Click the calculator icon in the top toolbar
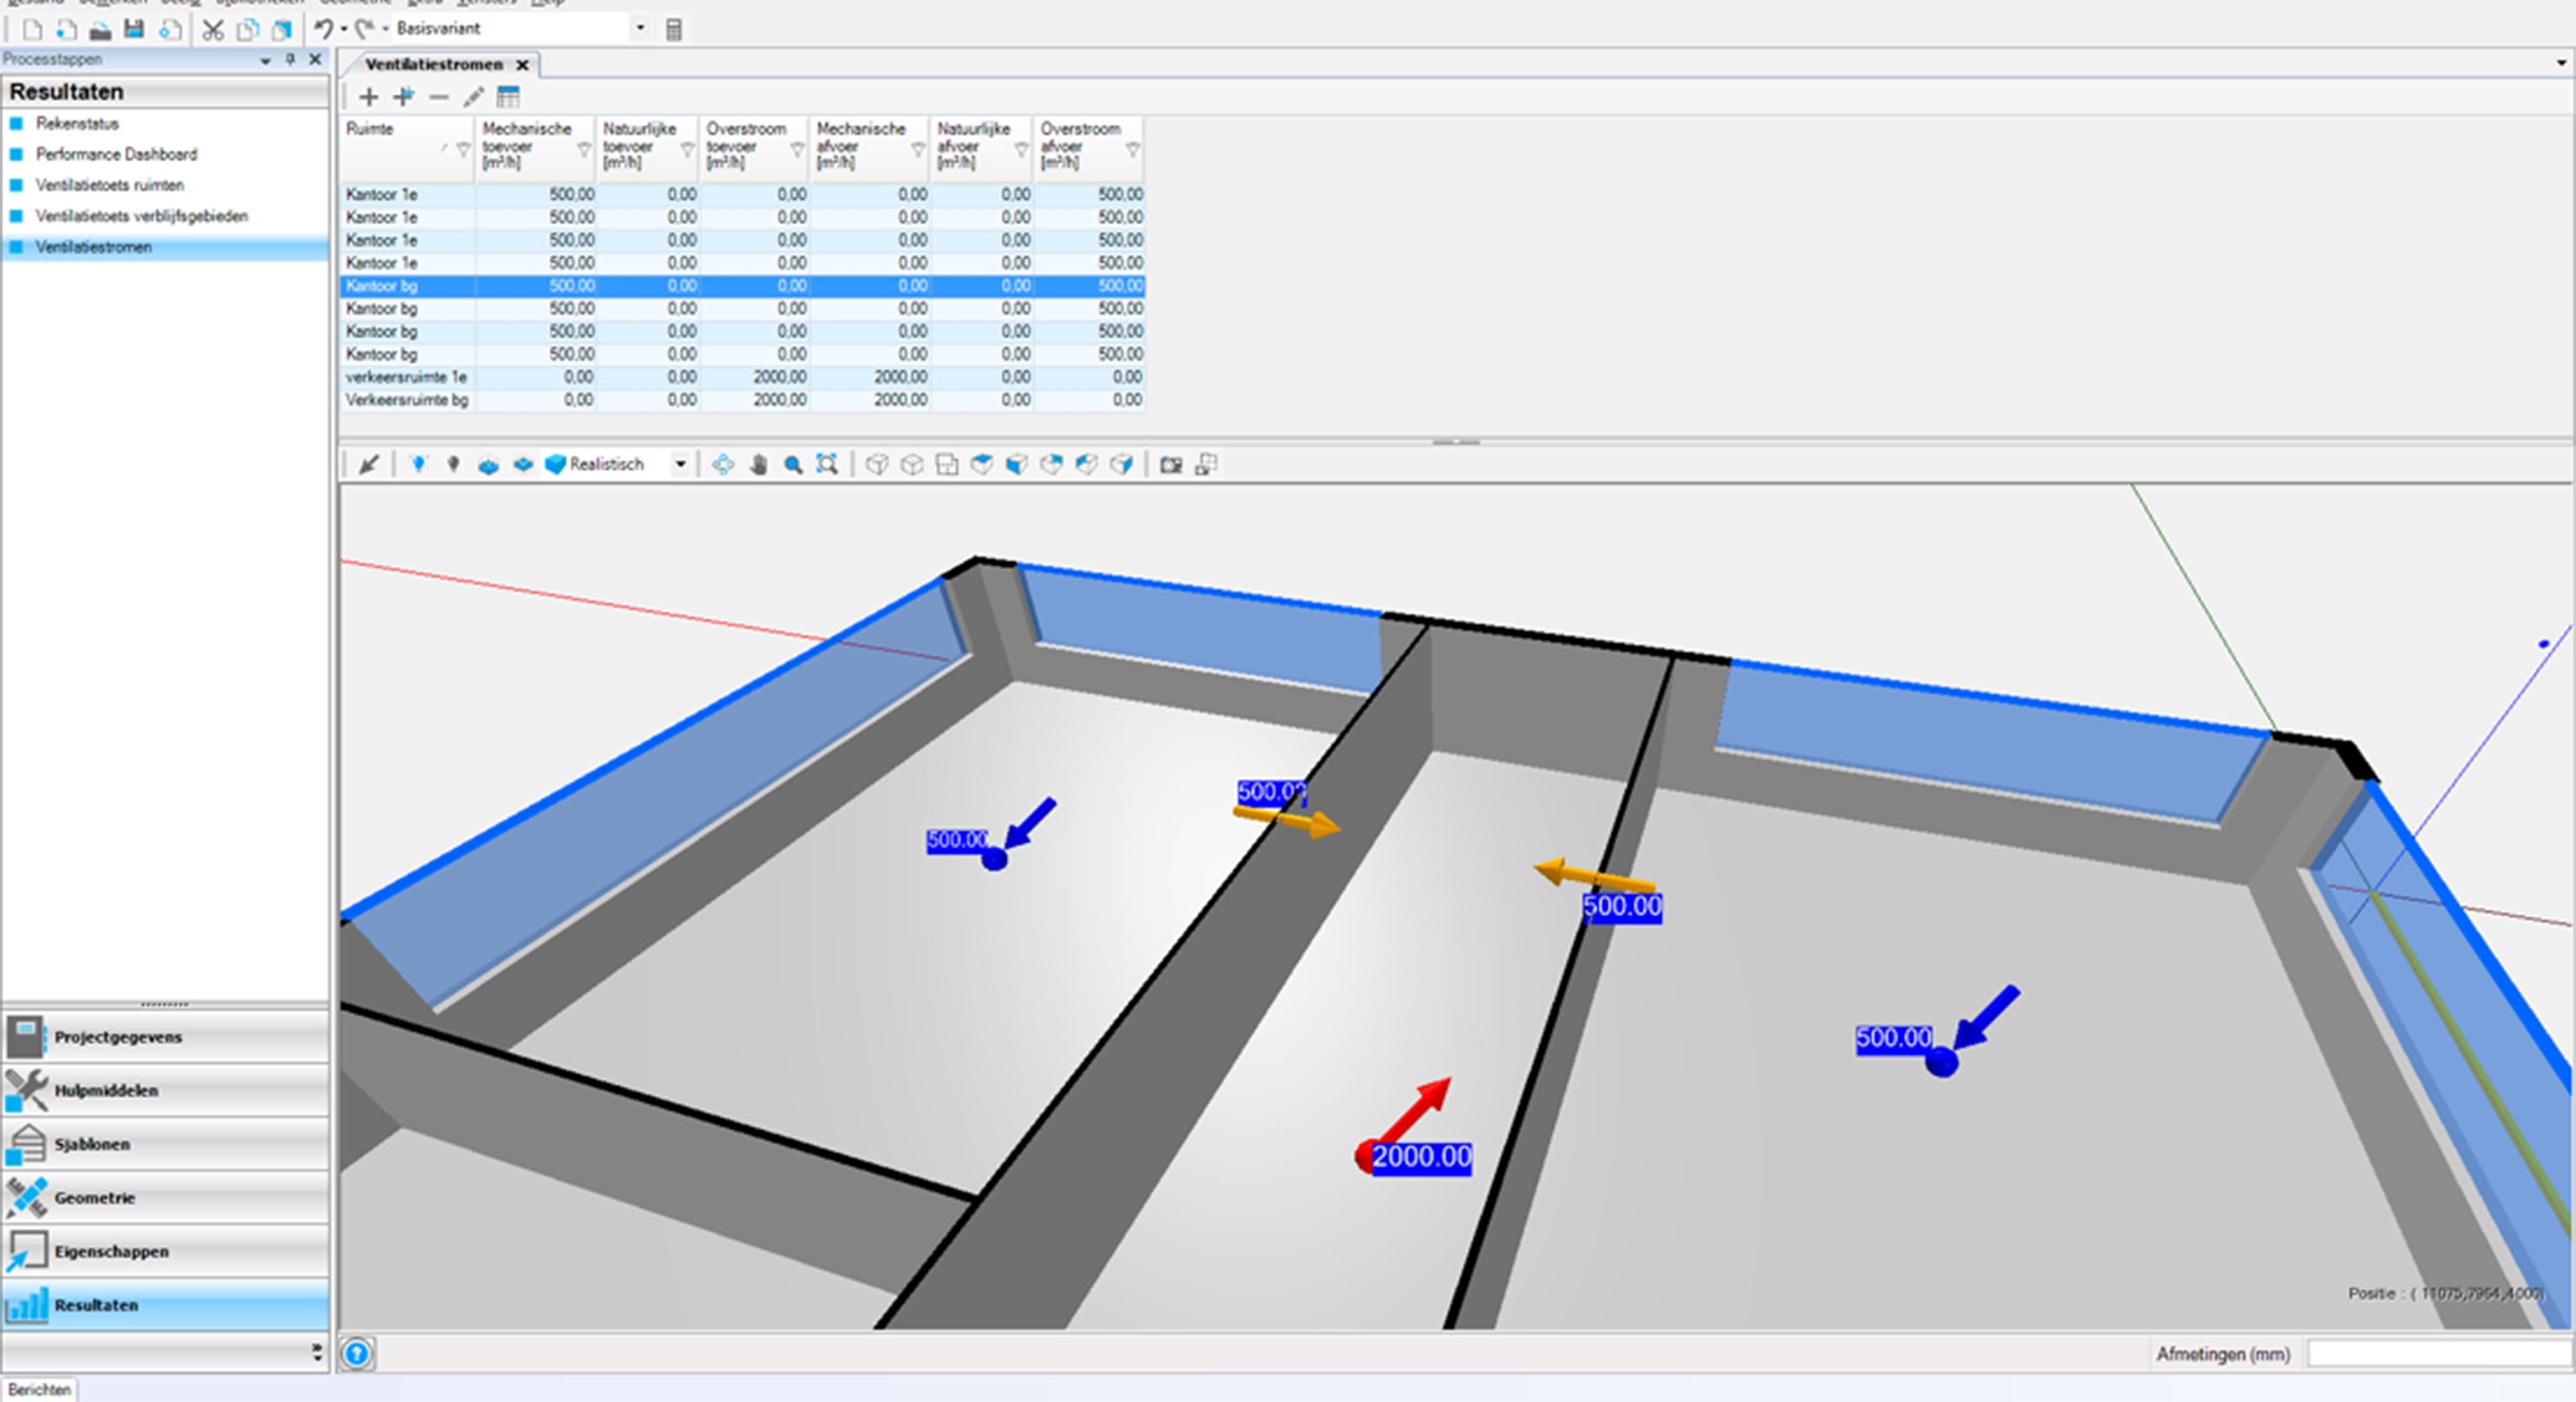This screenshot has height=1402, width=2576. point(673,29)
